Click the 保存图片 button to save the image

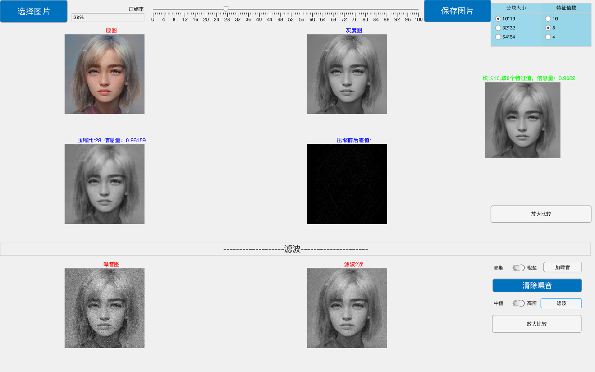[458, 11]
